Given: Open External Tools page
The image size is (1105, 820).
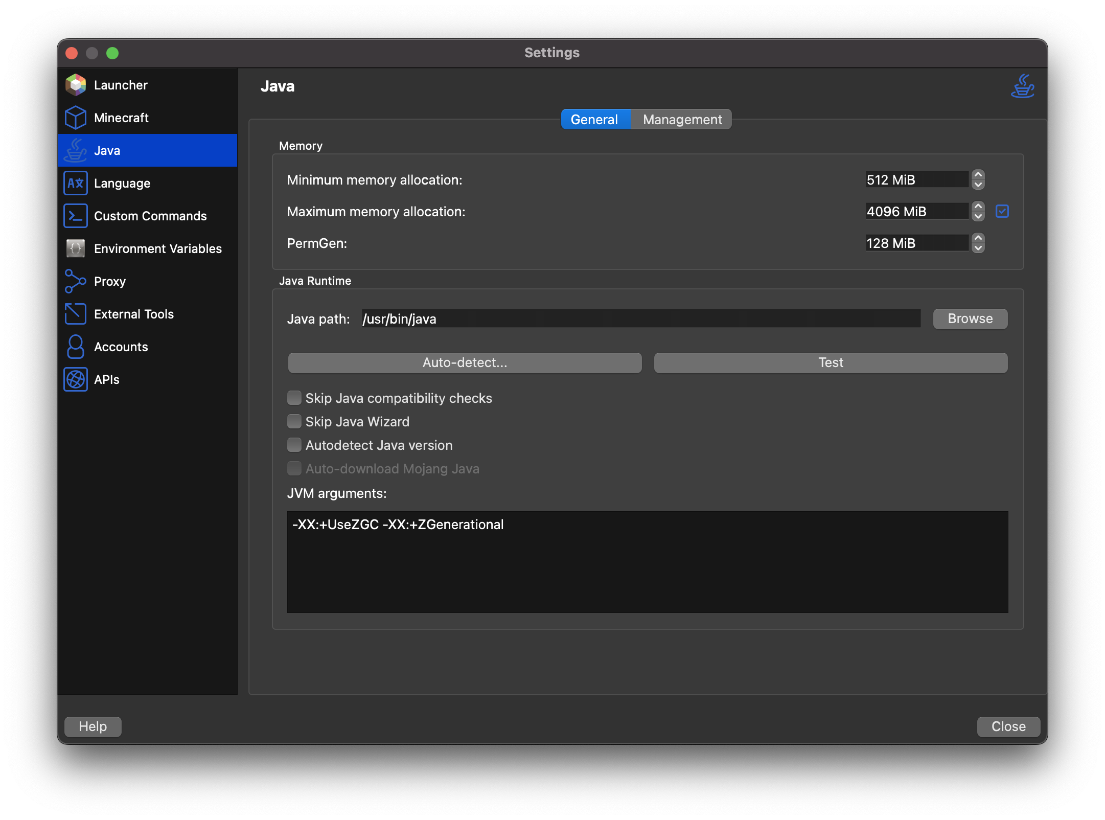Looking at the screenshot, I should click(147, 314).
